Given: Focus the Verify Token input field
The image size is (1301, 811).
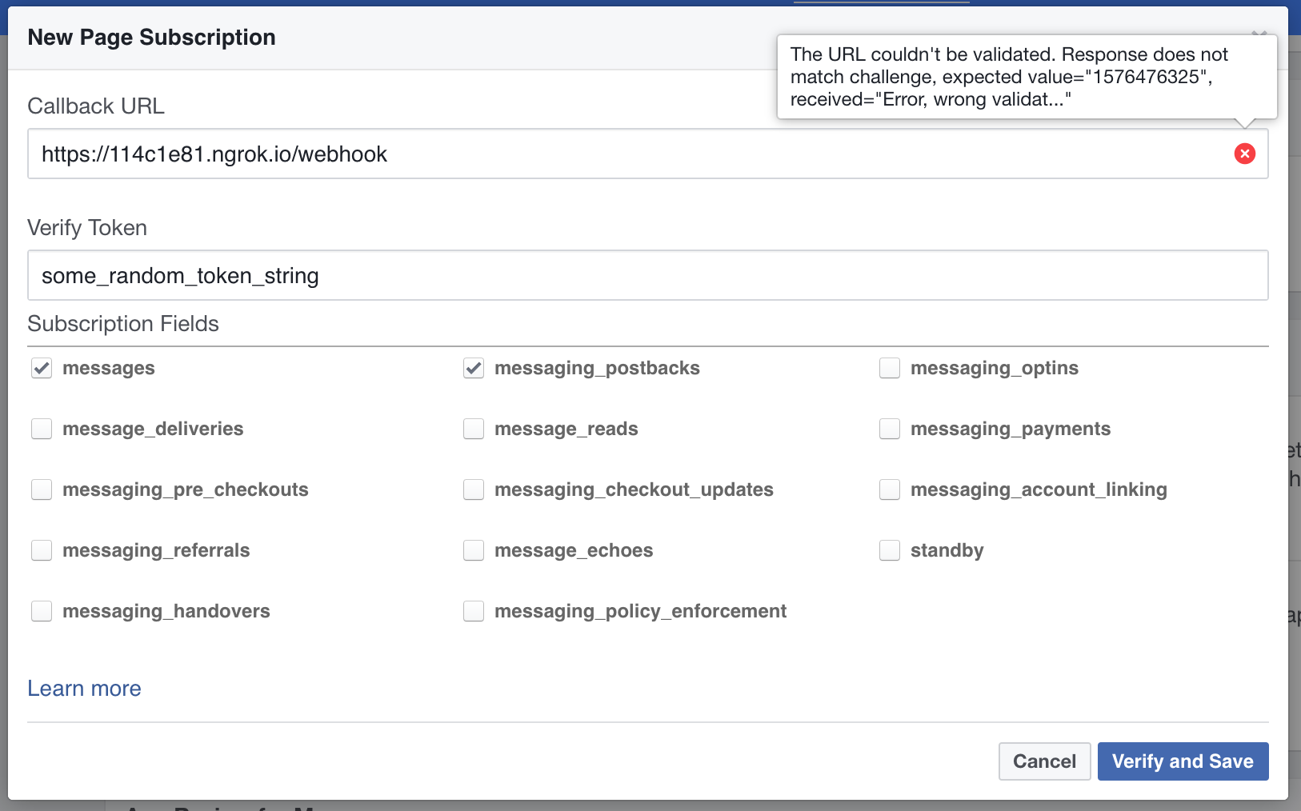Looking at the screenshot, I should click(x=647, y=275).
